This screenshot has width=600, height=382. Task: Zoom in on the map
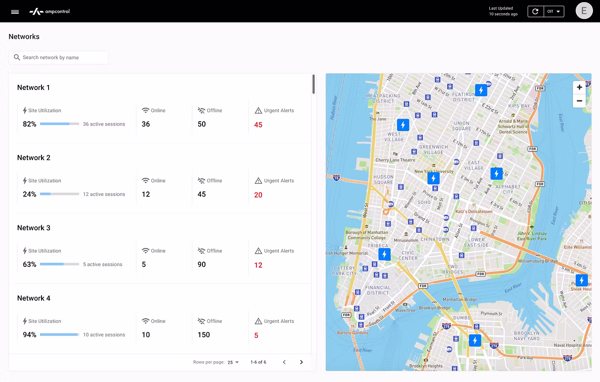pyautogui.click(x=579, y=87)
